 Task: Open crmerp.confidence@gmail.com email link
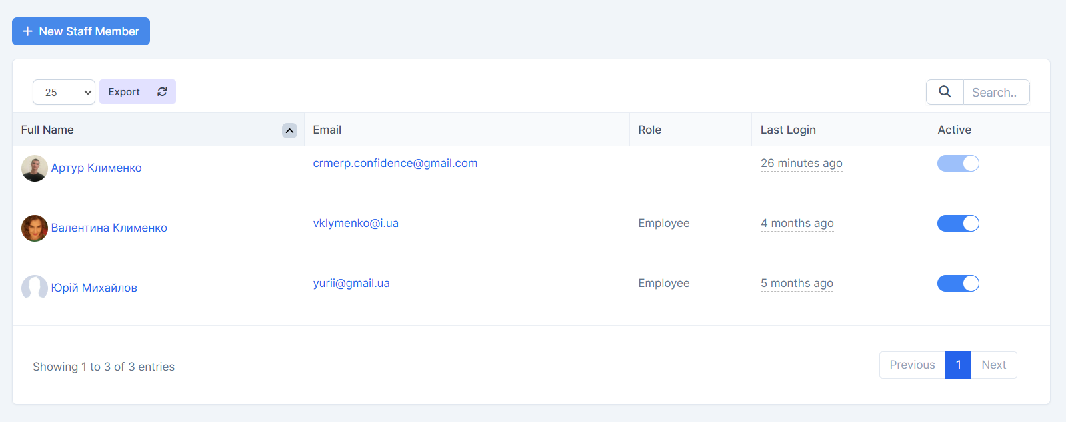(395, 163)
